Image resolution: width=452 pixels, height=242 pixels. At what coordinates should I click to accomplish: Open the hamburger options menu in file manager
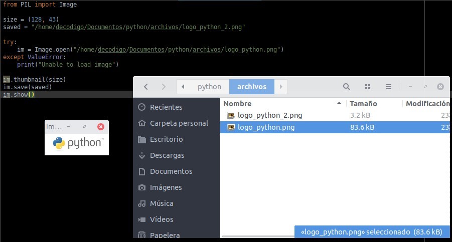pyautogui.click(x=388, y=87)
